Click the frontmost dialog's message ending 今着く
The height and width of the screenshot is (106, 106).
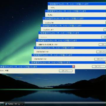click(x=4, y=71)
